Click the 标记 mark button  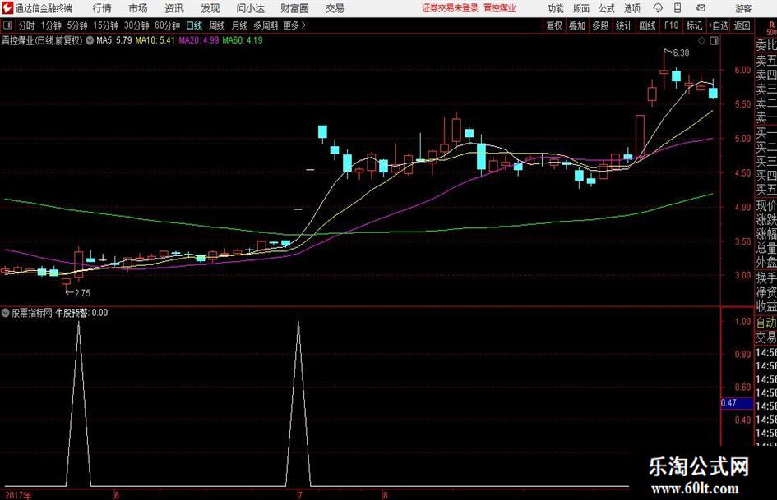(694, 25)
